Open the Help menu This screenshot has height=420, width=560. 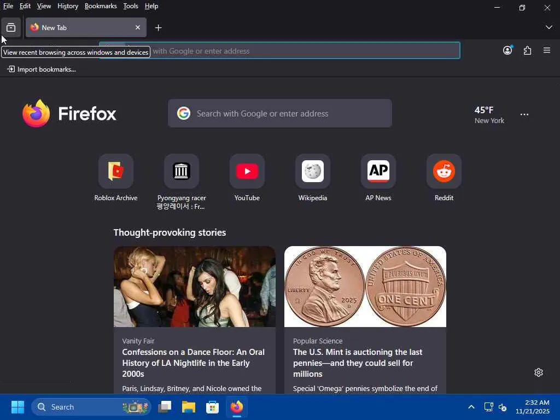coord(151,6)
